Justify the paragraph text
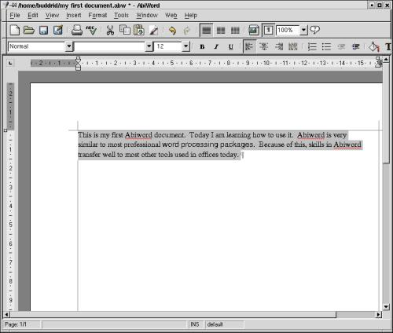The width and height of the screenshot is (393, 333). pos(293,46)
